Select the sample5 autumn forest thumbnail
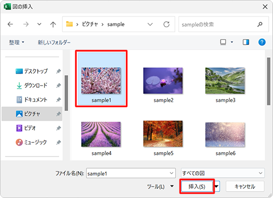The width and height of the screenshot is (273, 198). point(163,134)
